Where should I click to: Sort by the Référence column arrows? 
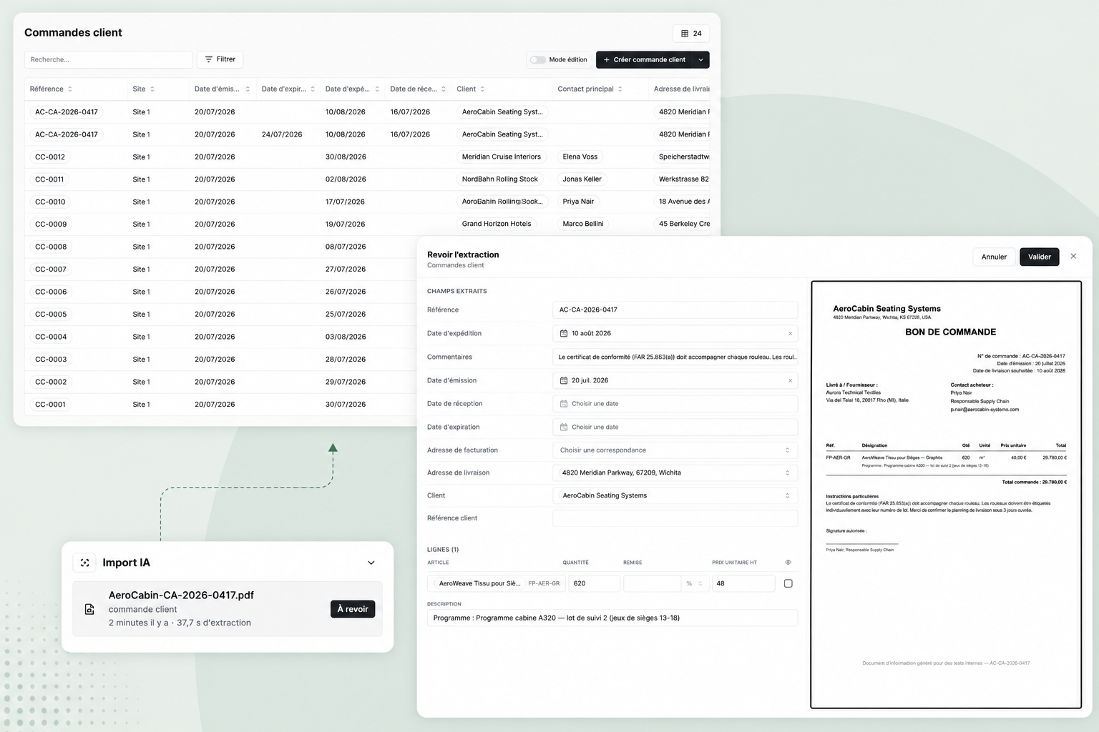[70, 89]
